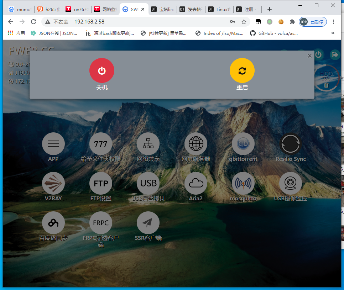Open the APP menu list icon
344x290 pixels.
[x=53, y=144]
